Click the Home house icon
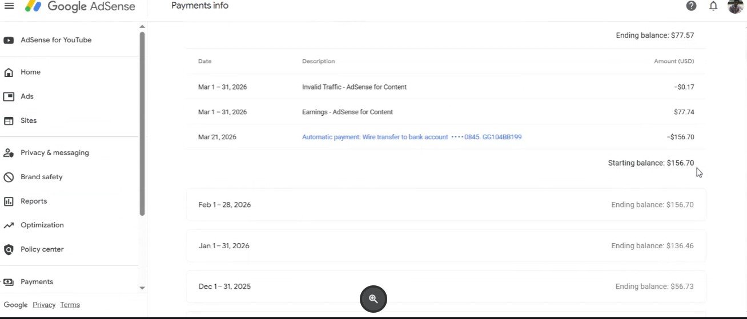The height and width of the screenshot is (319, 747). tap(9, 72)
